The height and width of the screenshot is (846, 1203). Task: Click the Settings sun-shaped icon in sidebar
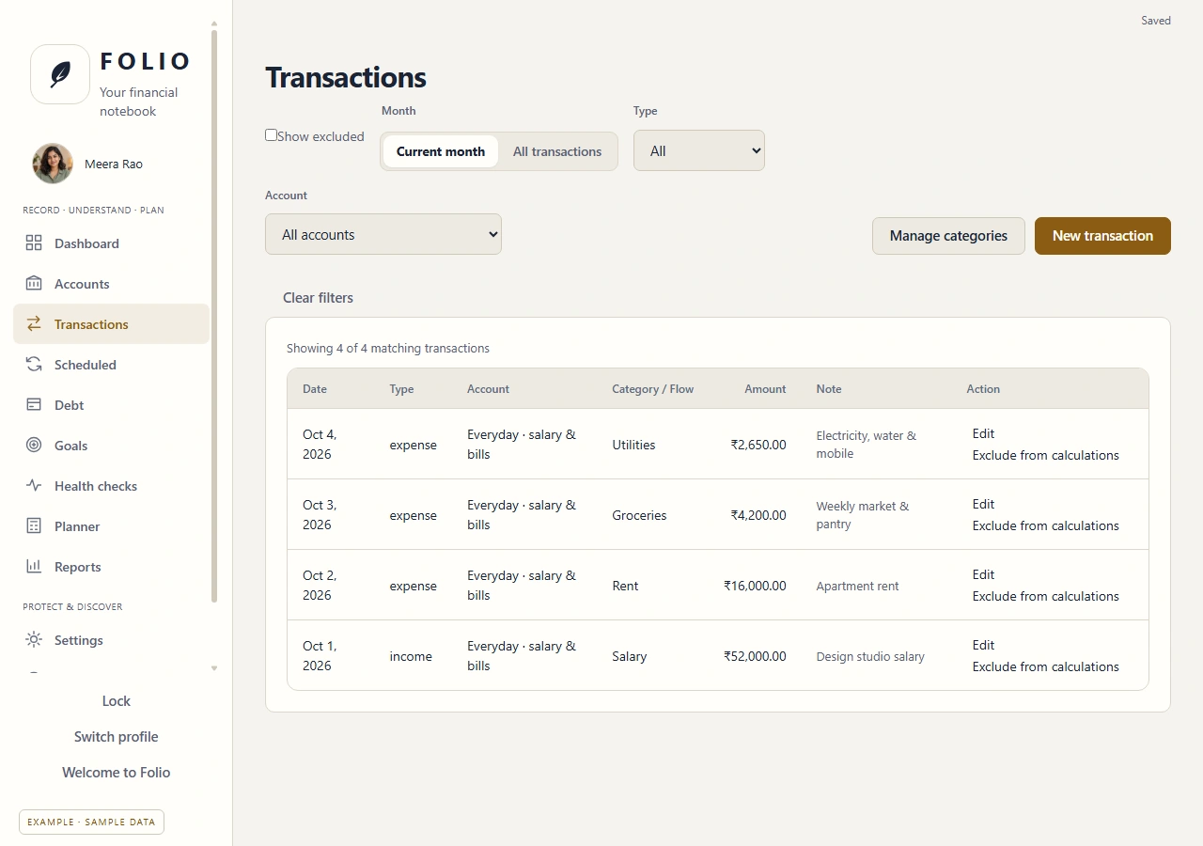[x=34, y=640]
